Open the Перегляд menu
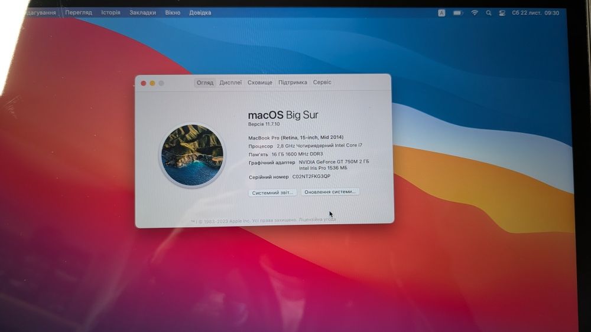The width and height of the screenshot is (591, 332). pos(79,12)
